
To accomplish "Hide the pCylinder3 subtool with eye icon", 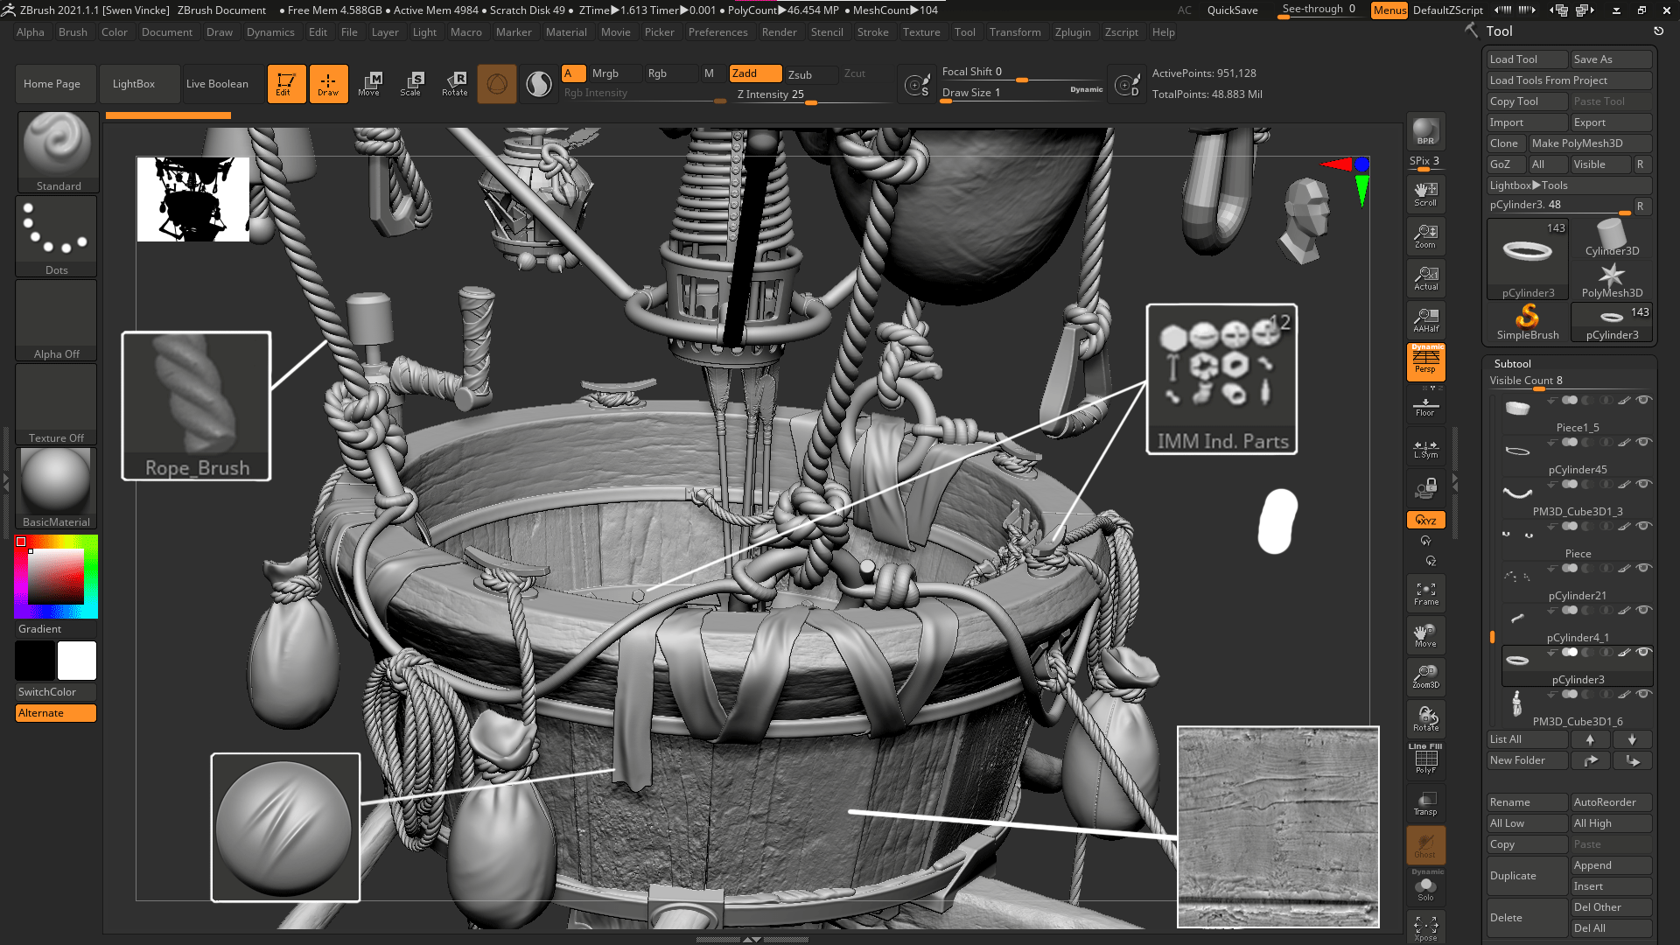I will tap(1643, 652).
